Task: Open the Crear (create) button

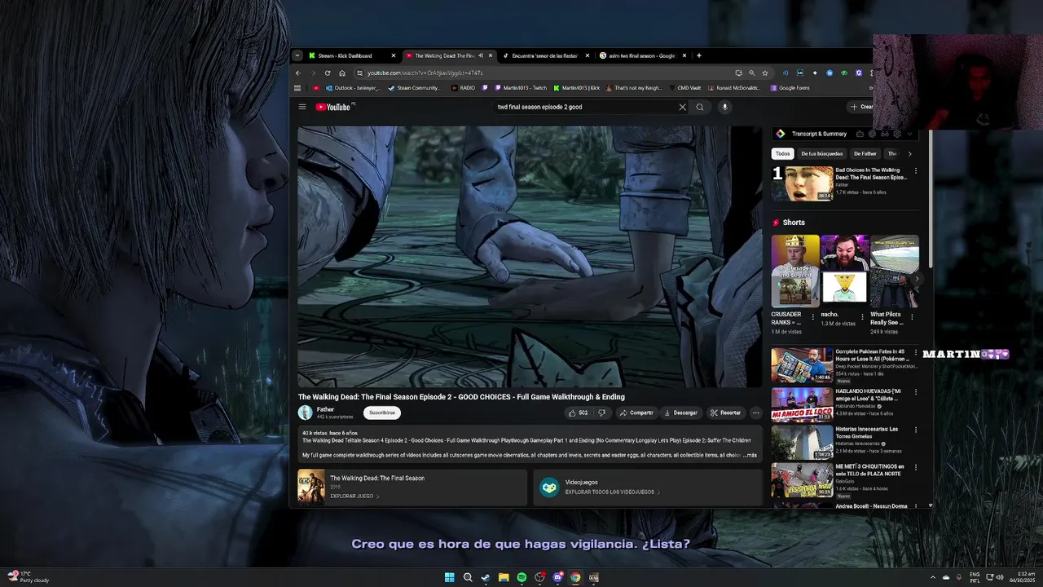Action: pyautogui.click(x=860, y=107)
